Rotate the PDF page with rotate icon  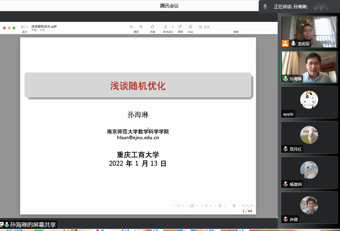coord(180,27)
